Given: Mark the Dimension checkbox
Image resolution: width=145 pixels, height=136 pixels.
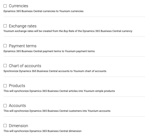Looking at the screenshot, I should pos(5,126).
